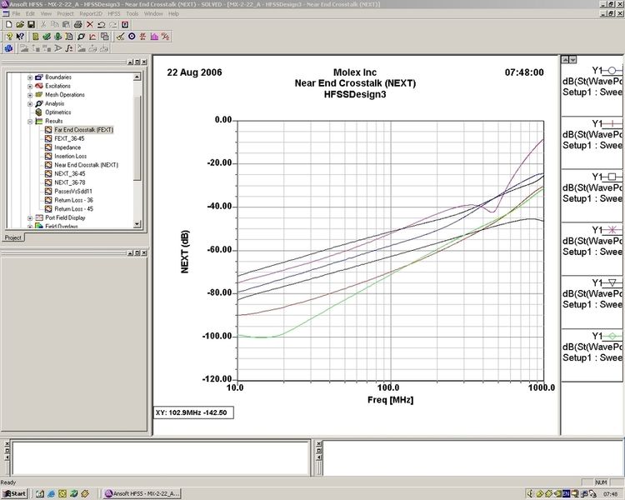Viewport: 625px width, 500px height.
Task: Select the Impedance report
Action: click(x=67, y=147)
